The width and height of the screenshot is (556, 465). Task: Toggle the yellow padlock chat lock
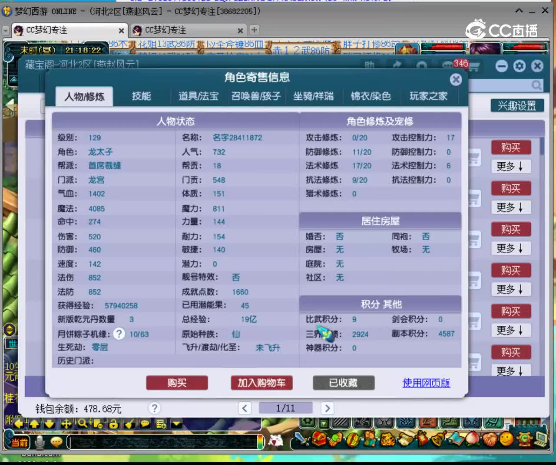point(113,424)
